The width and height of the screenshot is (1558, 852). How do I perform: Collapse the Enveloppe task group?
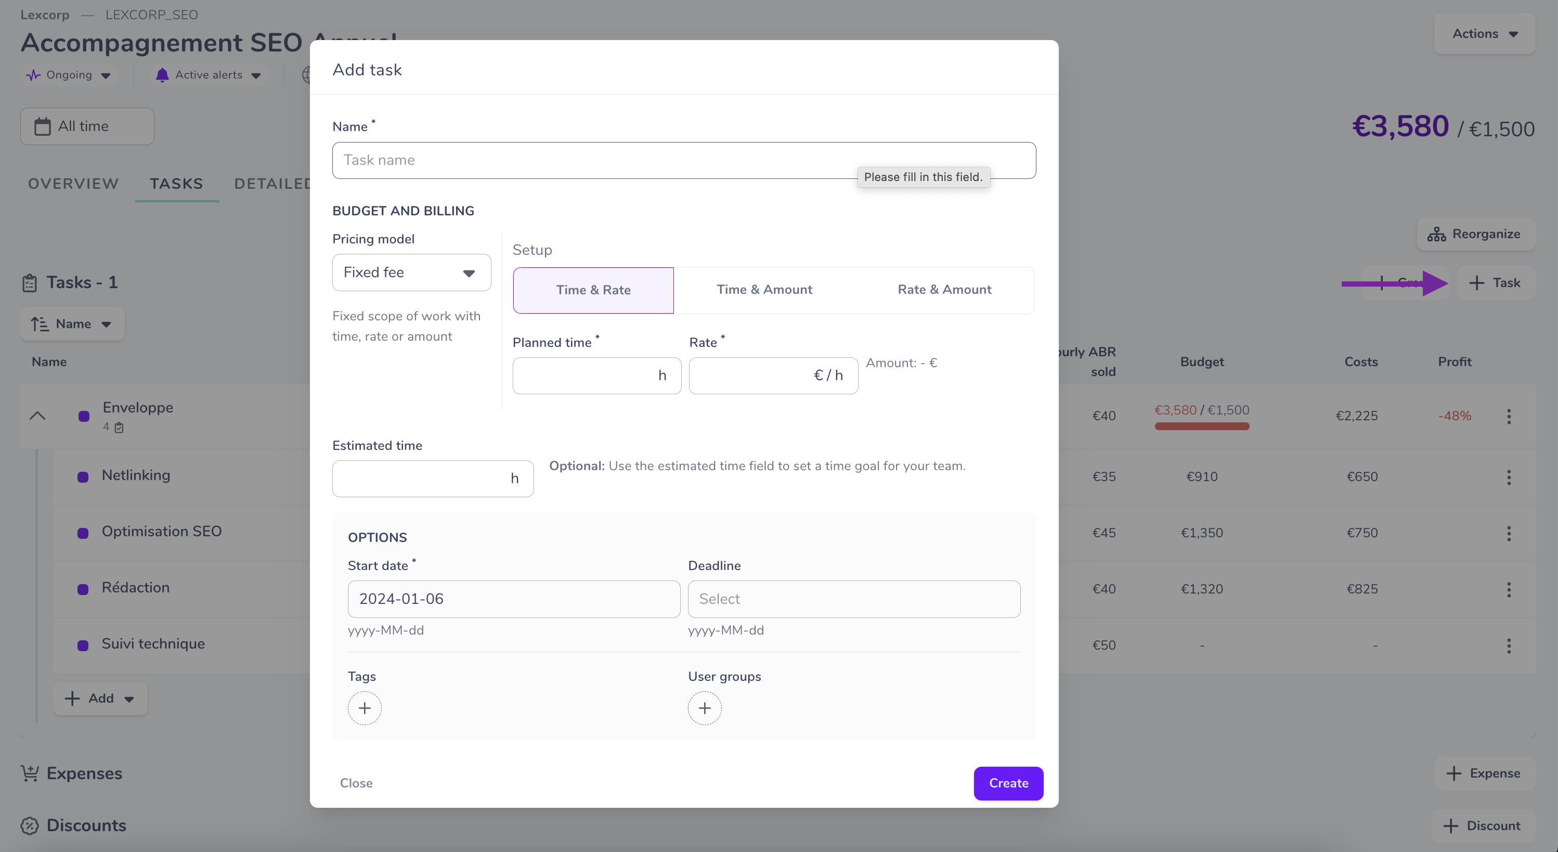pos(37,416)
